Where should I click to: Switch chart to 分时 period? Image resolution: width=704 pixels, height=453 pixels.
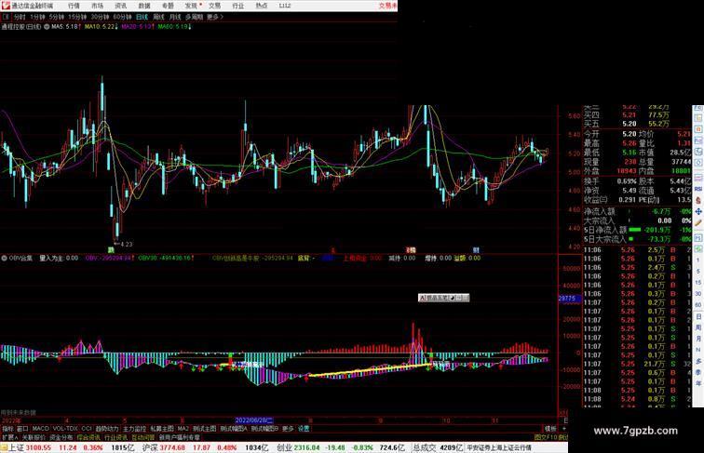point(19,17)
